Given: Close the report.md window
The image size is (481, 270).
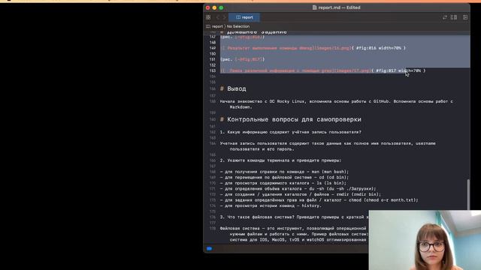Looking at the screenshot, I should [x=207, y=7].
